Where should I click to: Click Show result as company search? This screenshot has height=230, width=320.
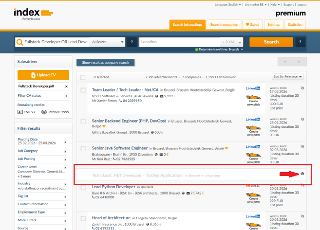tap(105, 63)
